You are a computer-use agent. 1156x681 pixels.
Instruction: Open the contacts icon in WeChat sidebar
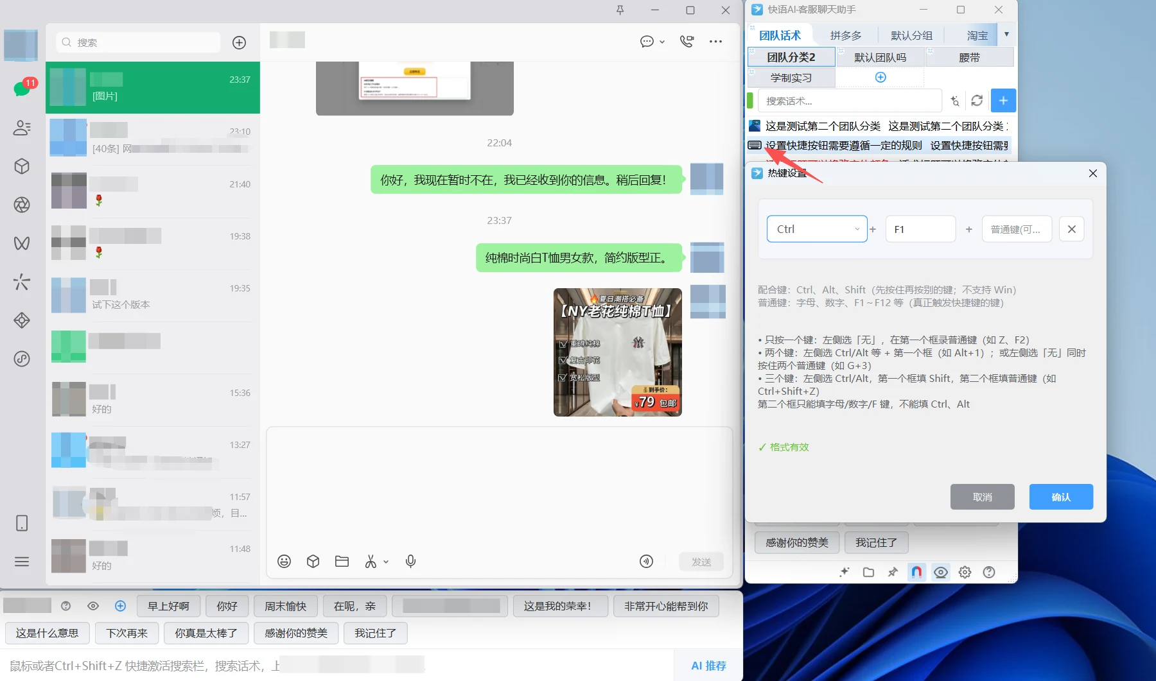[22, 128]
